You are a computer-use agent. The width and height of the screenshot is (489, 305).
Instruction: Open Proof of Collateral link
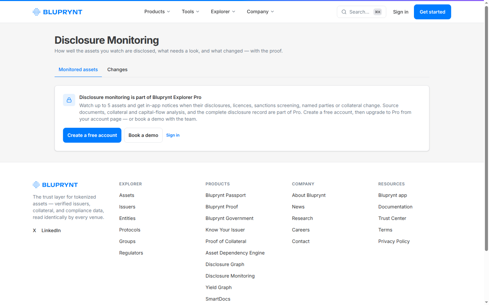point(226,241)
